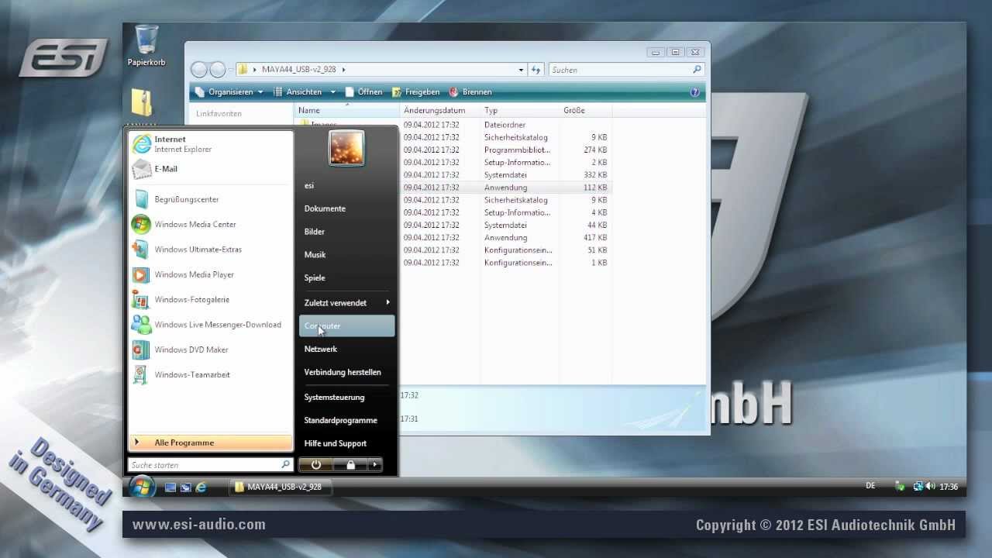Image resolution: width=992 pixels, height=558 pixels.
Task: Open Netzwerk from the Start menu
Action: pos(346,350)
